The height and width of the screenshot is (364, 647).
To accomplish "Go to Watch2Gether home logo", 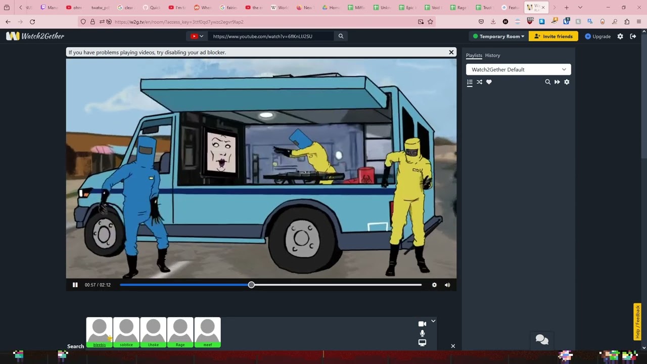I will [35, 36].
